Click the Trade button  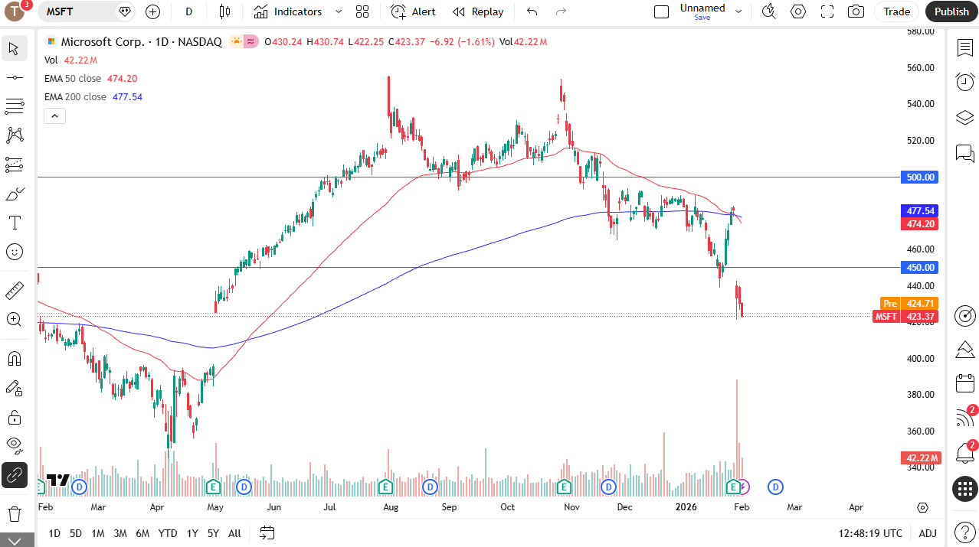[897, 11]
